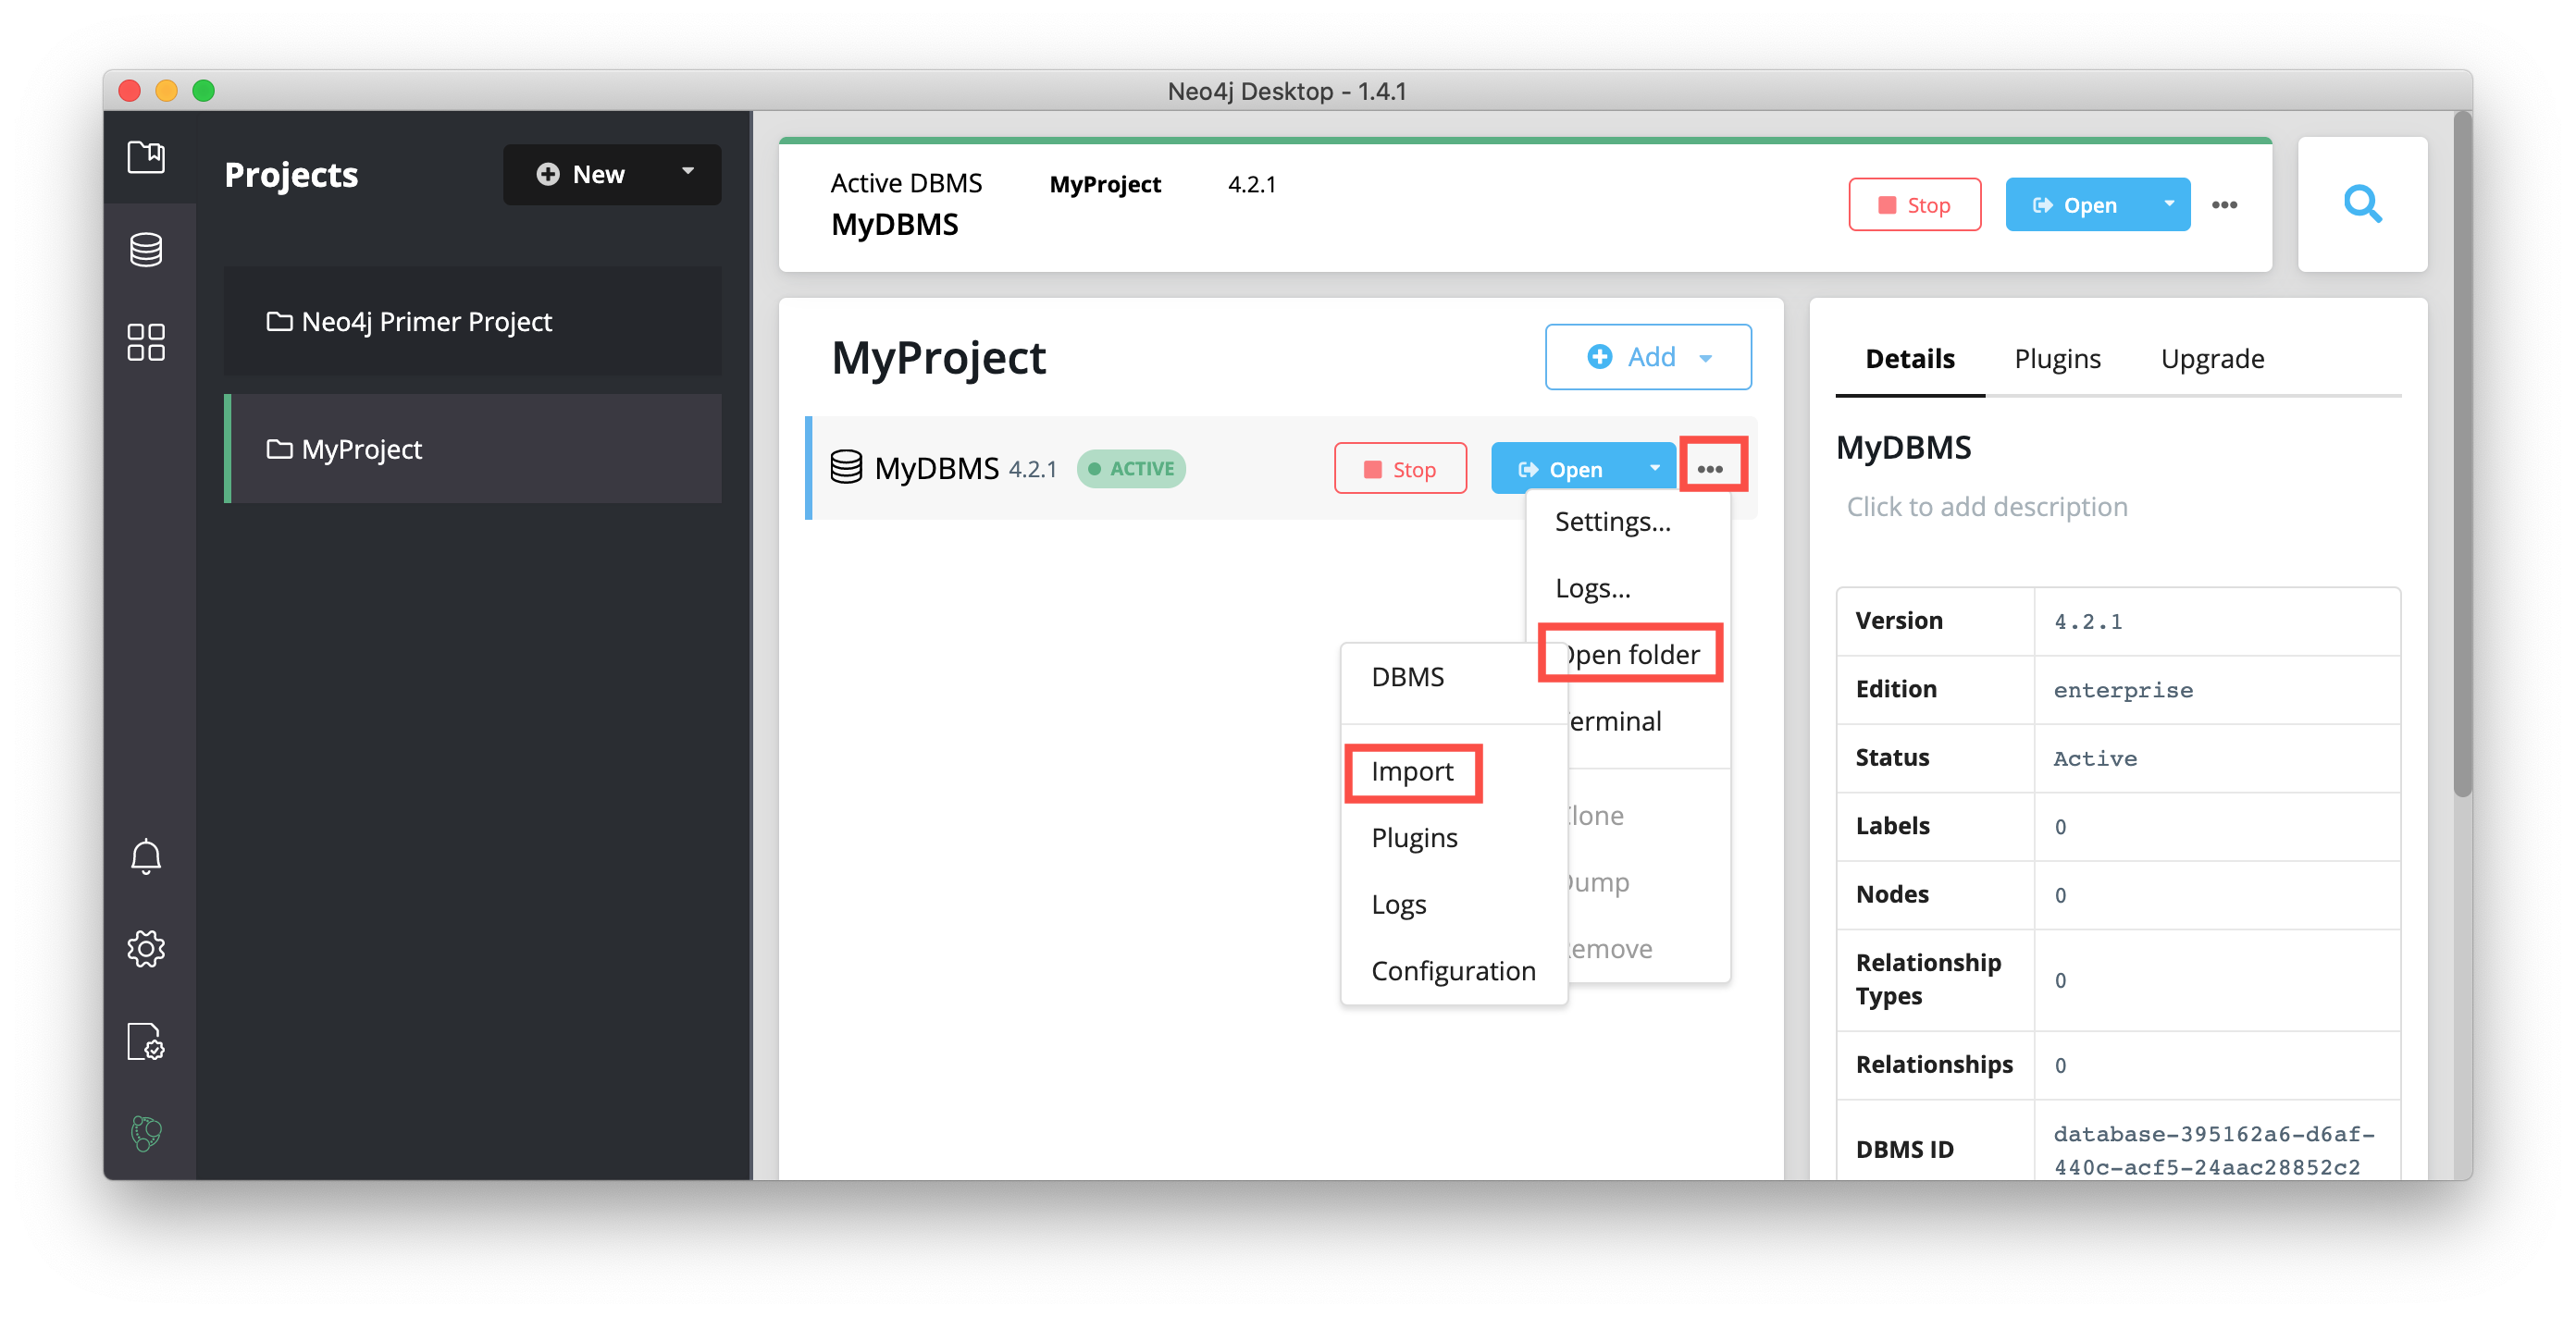Click MyDBMS row three-dots menu
This screenshot has height=1317, width=2576.
1710,469
